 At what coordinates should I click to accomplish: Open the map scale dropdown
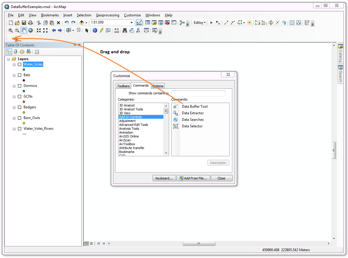[x=132, y=22]
